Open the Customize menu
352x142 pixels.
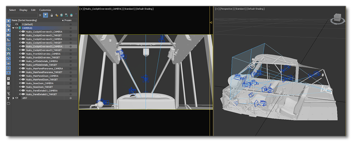[x=45, y=10]
